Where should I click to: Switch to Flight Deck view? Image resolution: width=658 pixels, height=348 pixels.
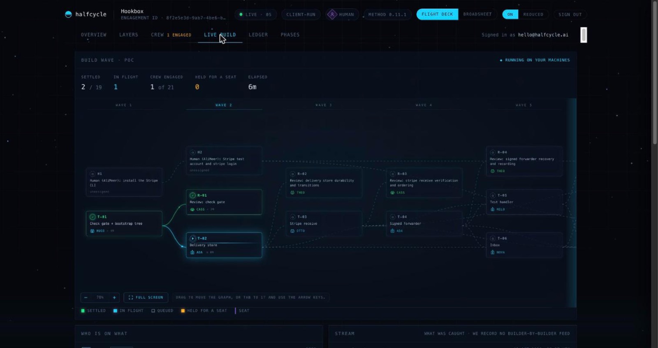coord(437,14)
